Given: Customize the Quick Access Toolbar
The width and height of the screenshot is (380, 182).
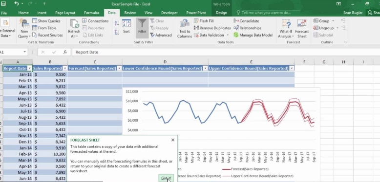Looking at the screenshot, I should (44, 4).
